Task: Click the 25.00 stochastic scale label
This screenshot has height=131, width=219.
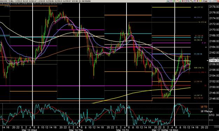Action: click(x=211, y=120)
